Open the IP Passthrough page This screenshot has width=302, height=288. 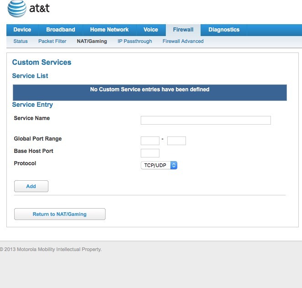[x=135, y=41]
